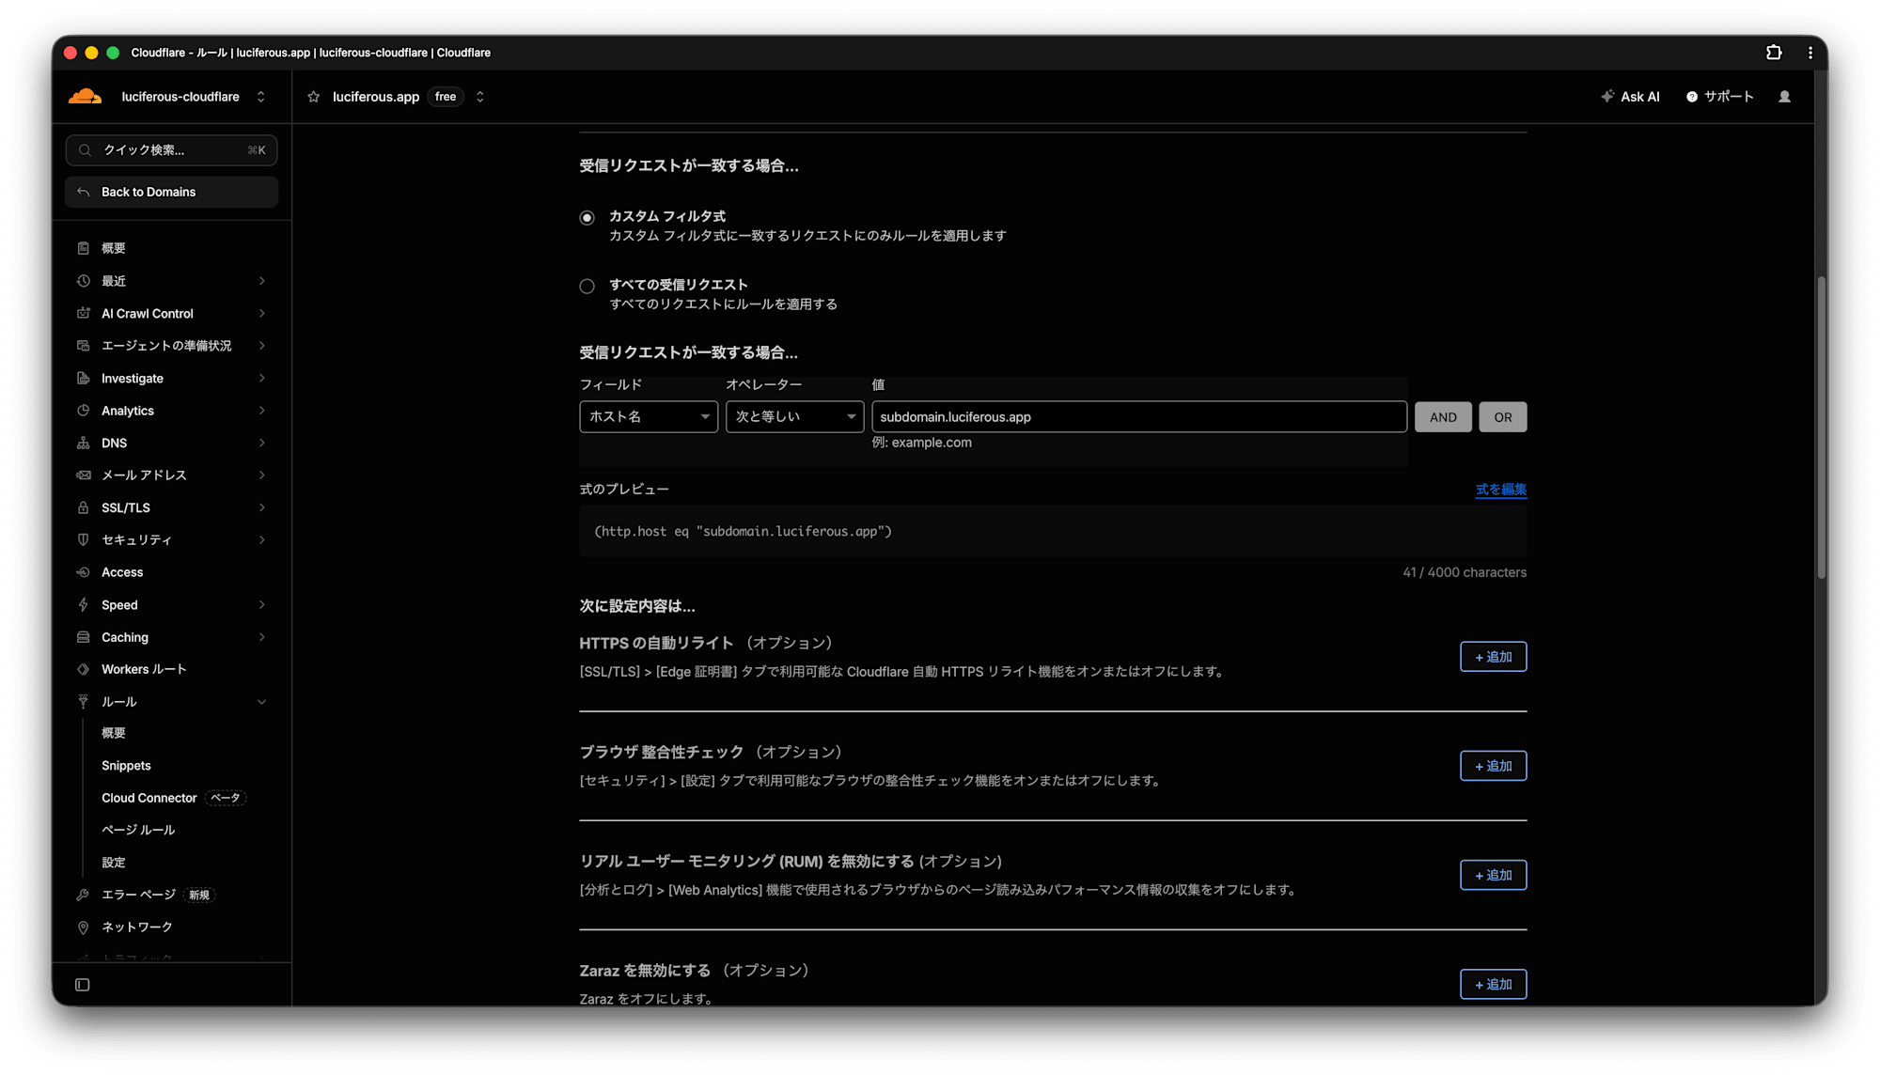Click the AI Crawl Control icon

coord(84,313)
